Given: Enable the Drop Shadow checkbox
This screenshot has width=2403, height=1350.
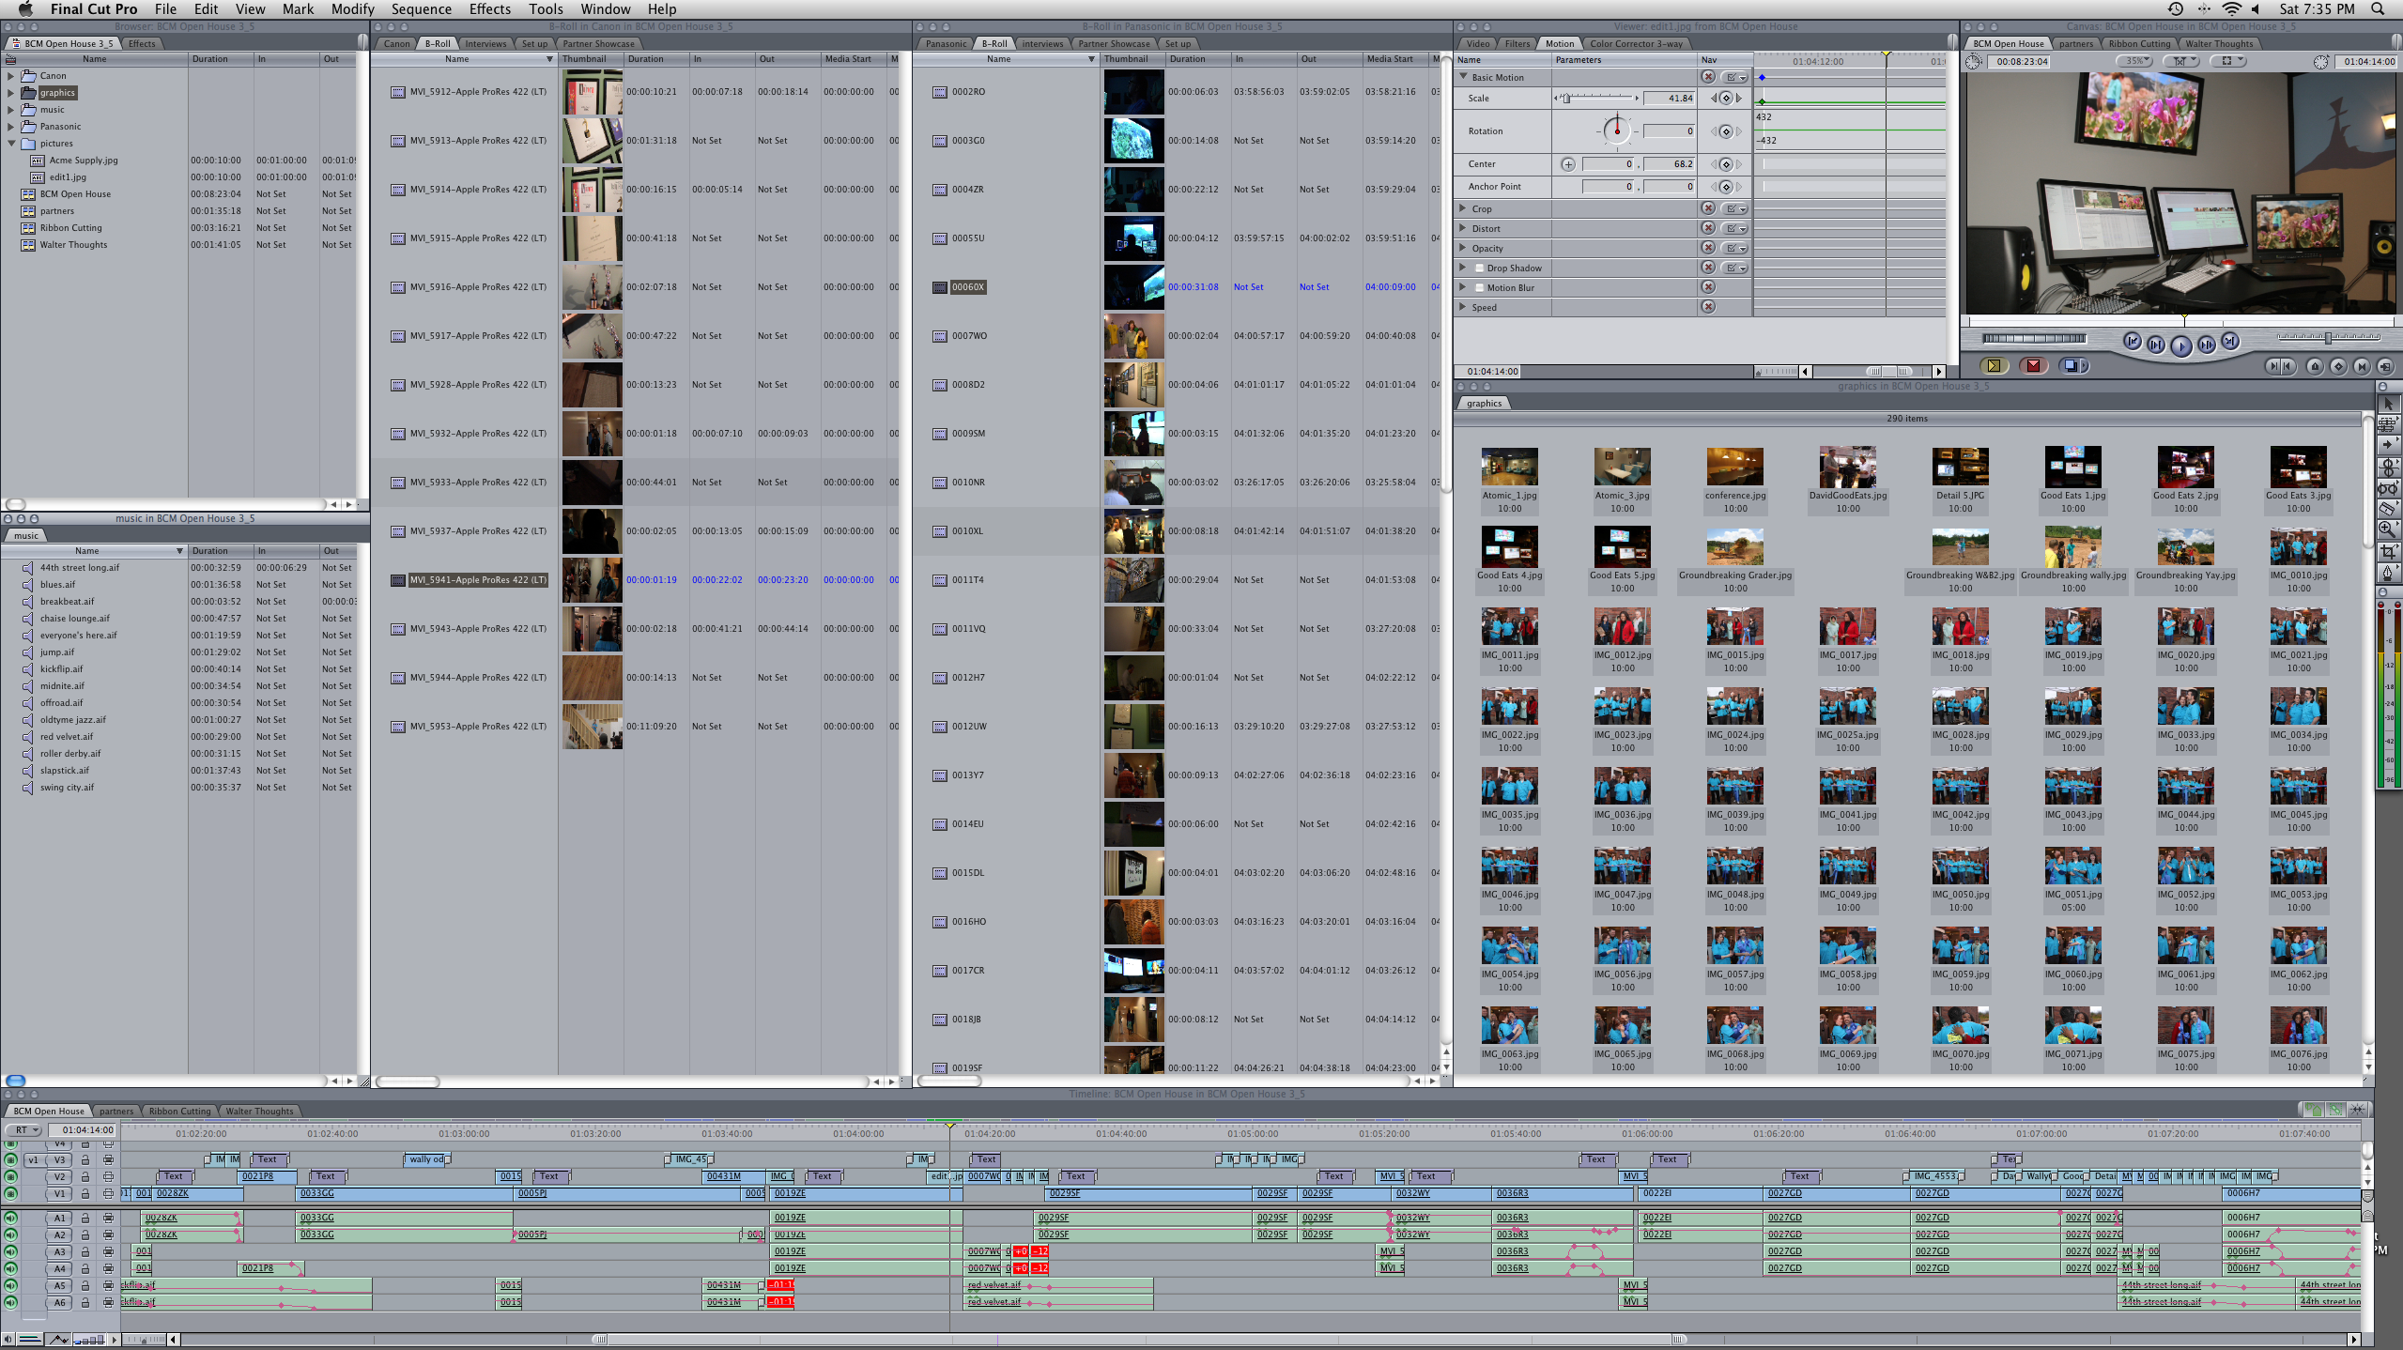Looking at the screenshot, I should tap(1480, 268).
